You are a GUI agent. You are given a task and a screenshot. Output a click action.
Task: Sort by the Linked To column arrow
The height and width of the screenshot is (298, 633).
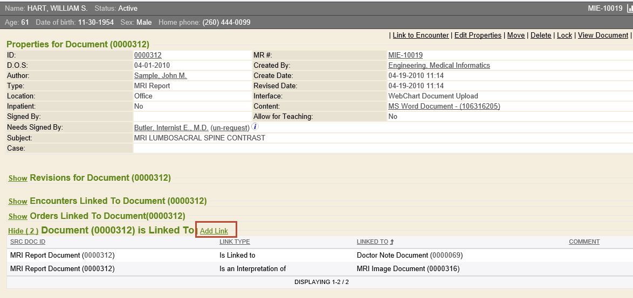click(392, 242)
